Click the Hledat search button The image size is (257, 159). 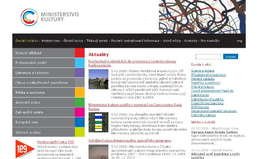tap(230, 57)
